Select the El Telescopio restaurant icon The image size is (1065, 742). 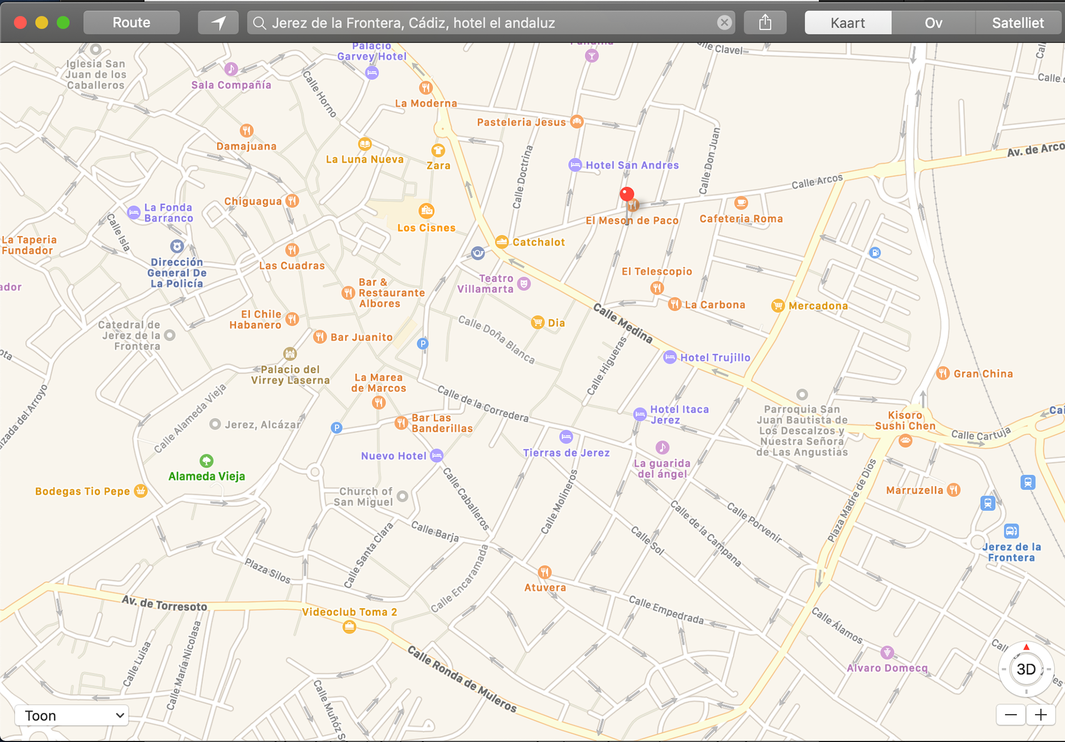point(657,287)
